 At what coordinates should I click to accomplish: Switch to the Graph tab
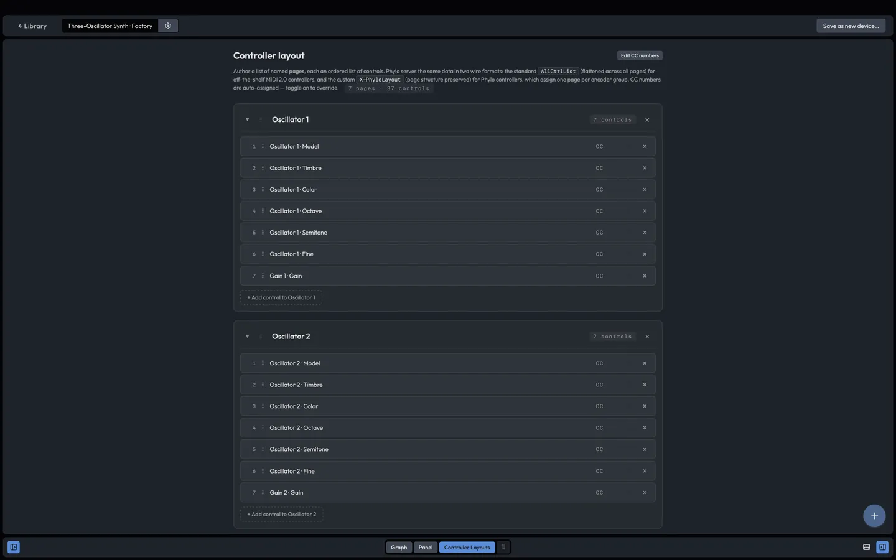(399, 548)
